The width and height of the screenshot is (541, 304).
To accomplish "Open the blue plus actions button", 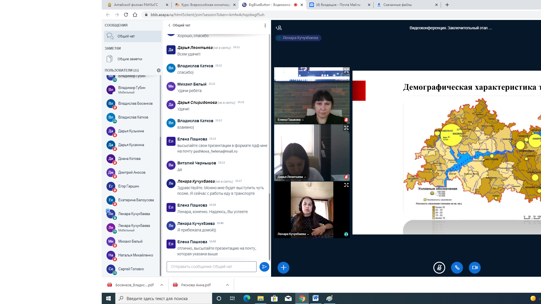I will (283, 268).
